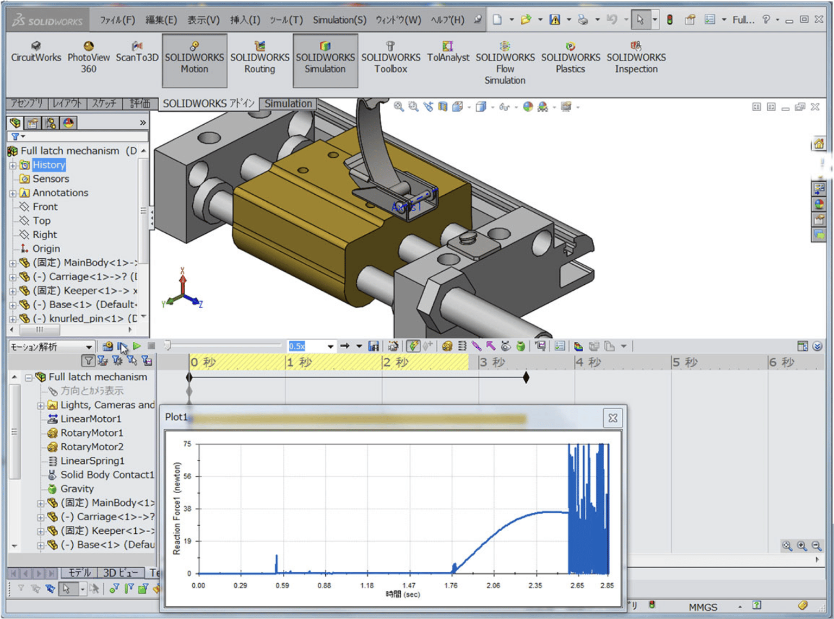
Task: Expand the Annotations tree node
Action: [x=12, y=193]
